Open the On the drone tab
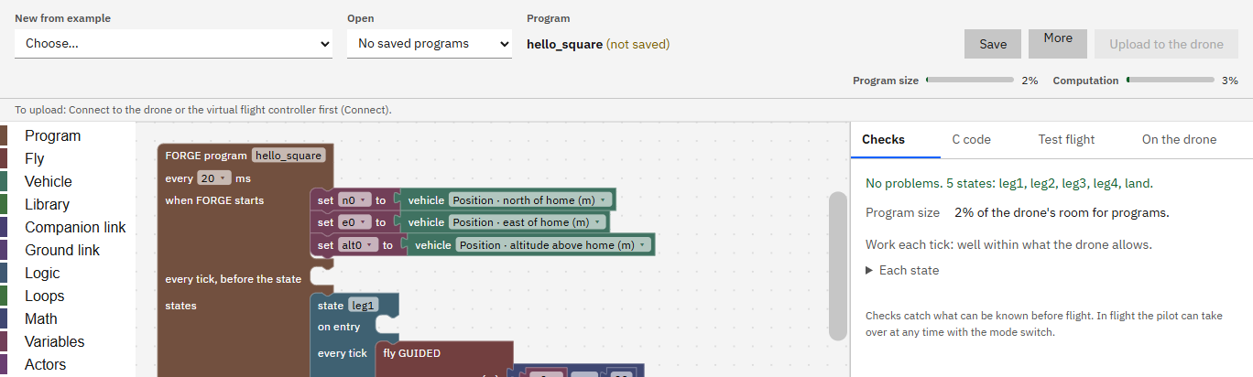The width and height of the screenshot is (1253, 377). point(1179,139)
